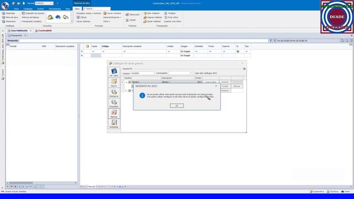Screen dimensions: 354x199
Task: Click Matrices de básicos
Action: coord(30,17)
